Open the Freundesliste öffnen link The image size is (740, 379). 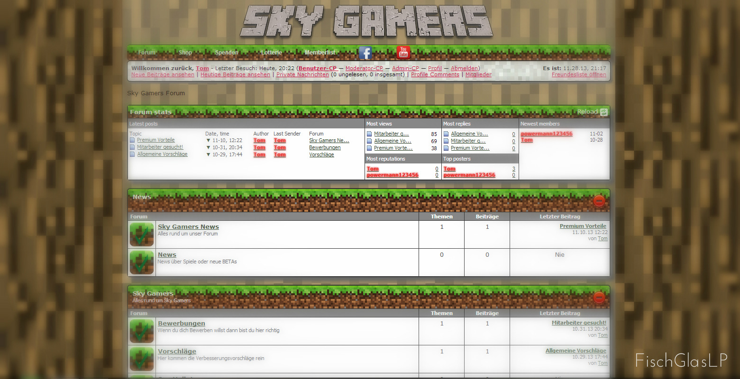(578, 75)
